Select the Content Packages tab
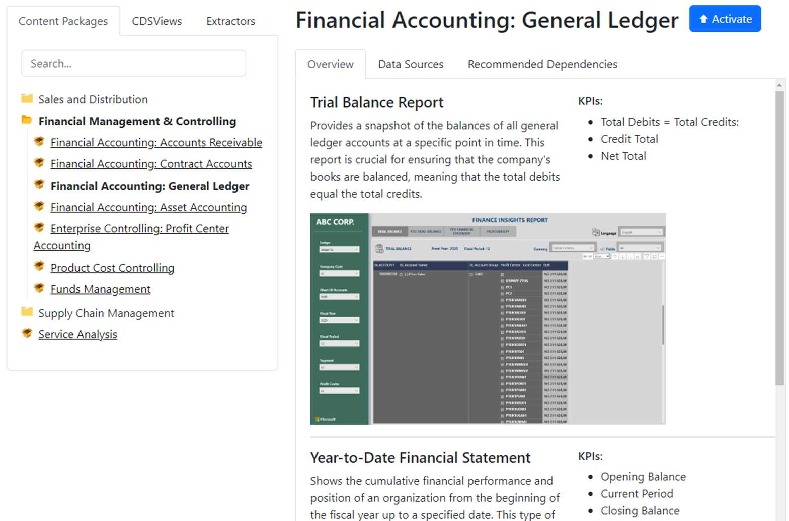 pyautogui.click(x=63, y=21)
